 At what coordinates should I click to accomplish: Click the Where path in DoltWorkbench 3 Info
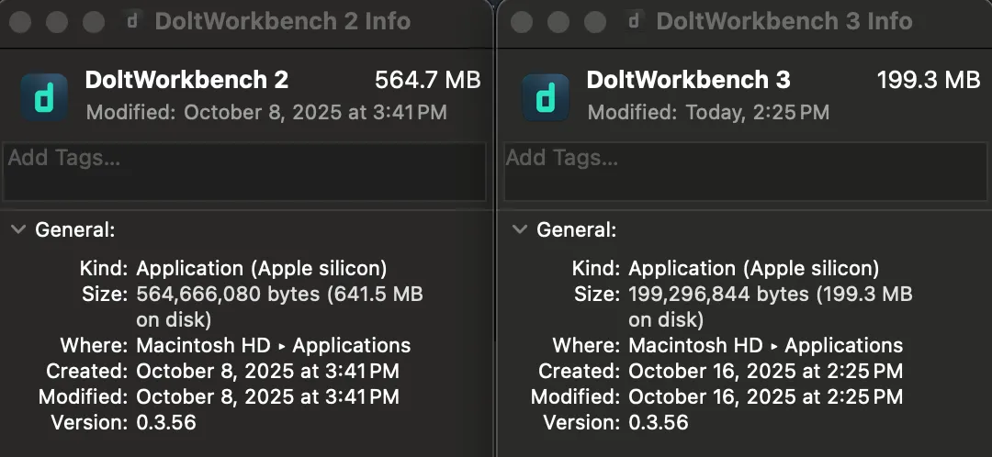click(765, 346)
